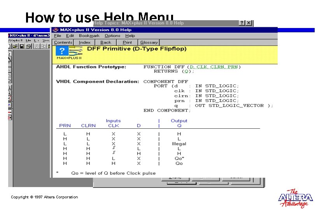Viewport: 315px width, 210px height.
Task: Follow the green D link in prototype
Action: pyautogui.click(x=192, y=67)
